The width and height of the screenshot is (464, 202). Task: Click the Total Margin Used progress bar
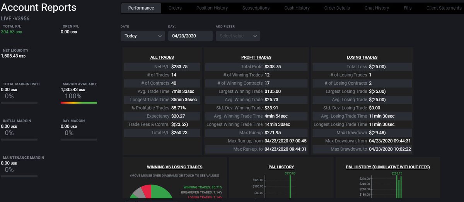click(19, 103)
